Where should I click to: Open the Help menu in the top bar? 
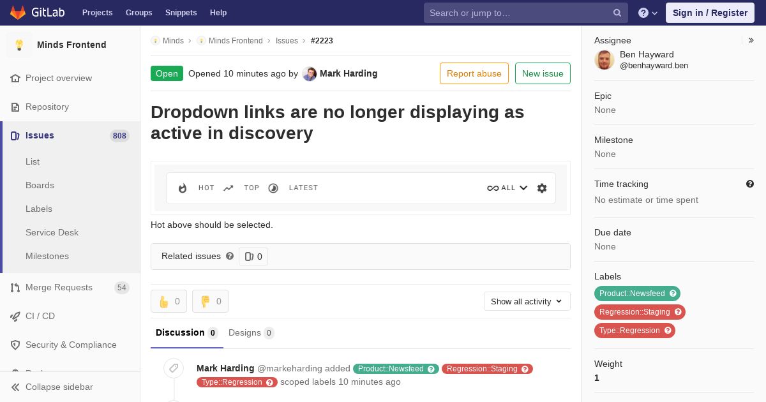[218, 13]
